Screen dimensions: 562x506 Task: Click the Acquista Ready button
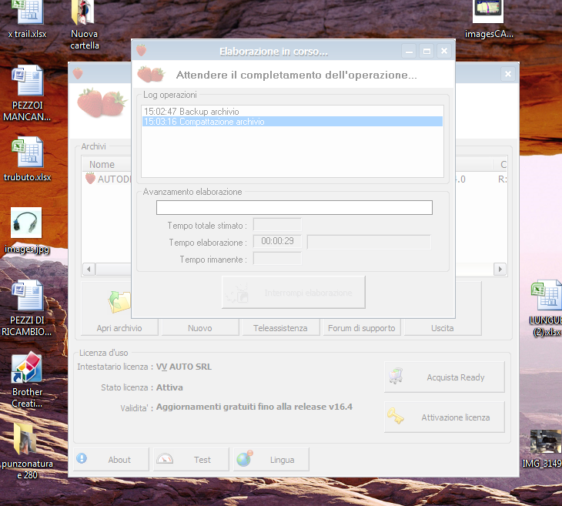point(444,377)
